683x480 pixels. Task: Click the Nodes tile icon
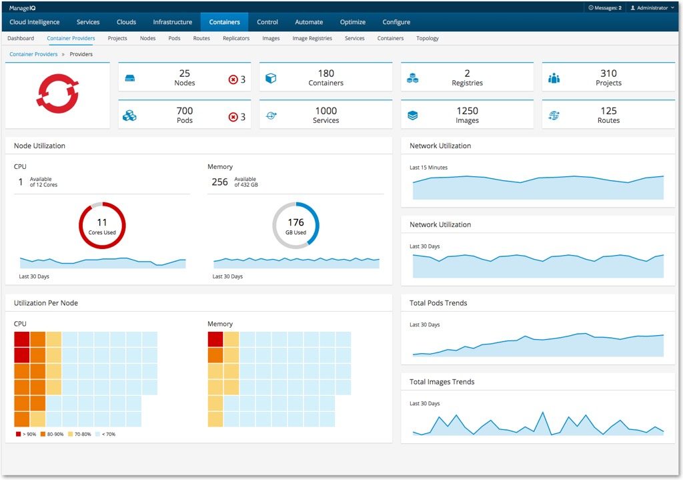pos(131,78)
